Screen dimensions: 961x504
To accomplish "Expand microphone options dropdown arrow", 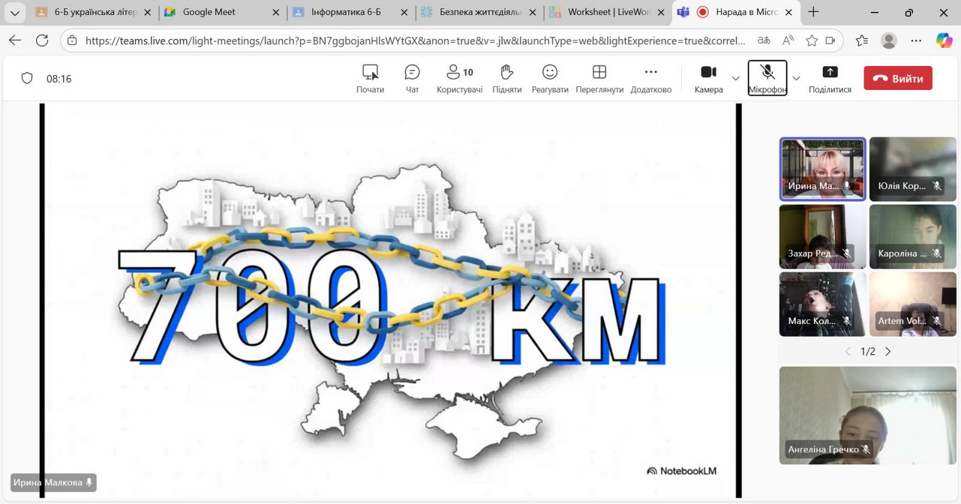I will point(796,79).
